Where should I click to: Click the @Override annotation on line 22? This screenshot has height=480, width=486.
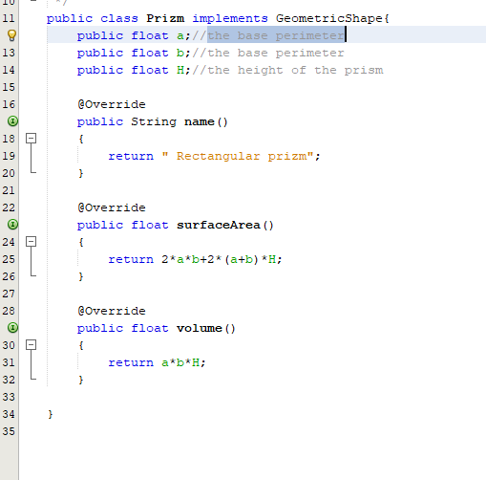coord(112,207)
